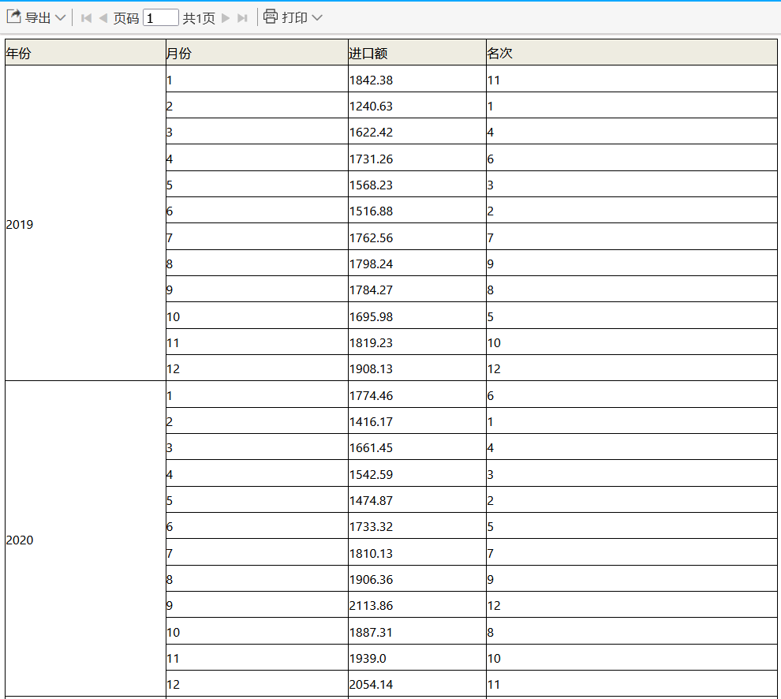Click the value 1819.23
This screenshot has height=699, width=781.
click(x=371, y=342)
